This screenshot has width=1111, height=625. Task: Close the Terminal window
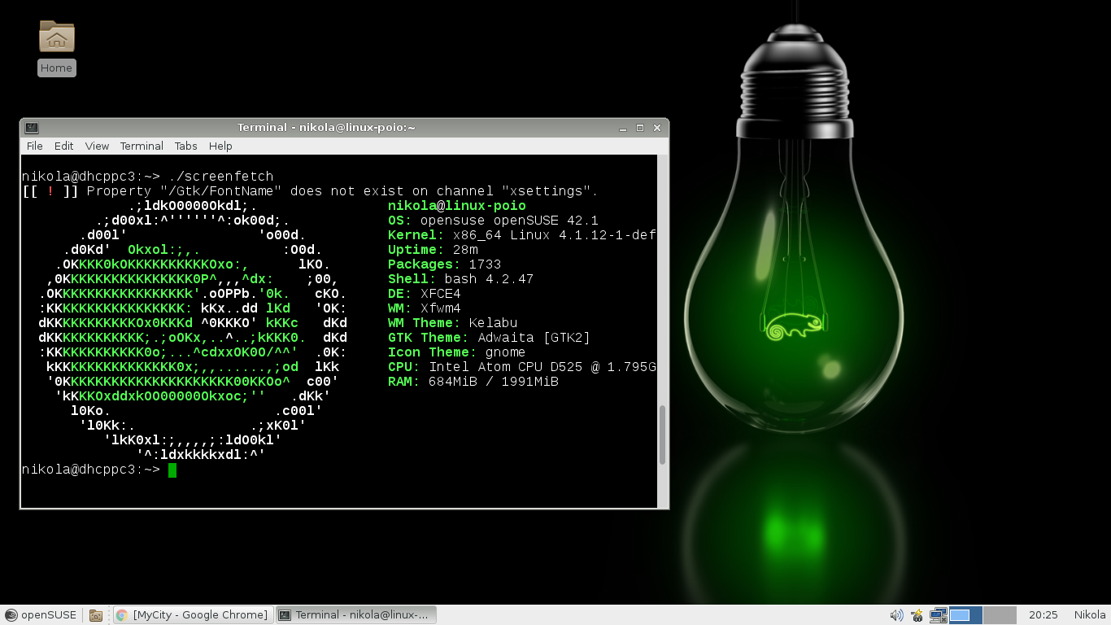point(657,128)
